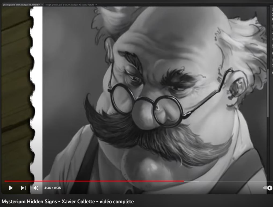
Task: Mute the video with the speaker icon
Action: [x=36, y=188]
